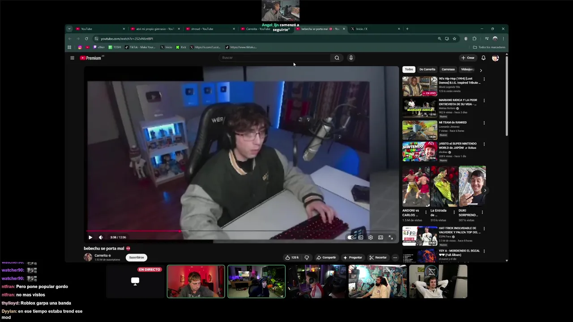Turn on subtitles in the video player
Image resolution: width=573 pixels, height=322 pixels.
point(360,237)
